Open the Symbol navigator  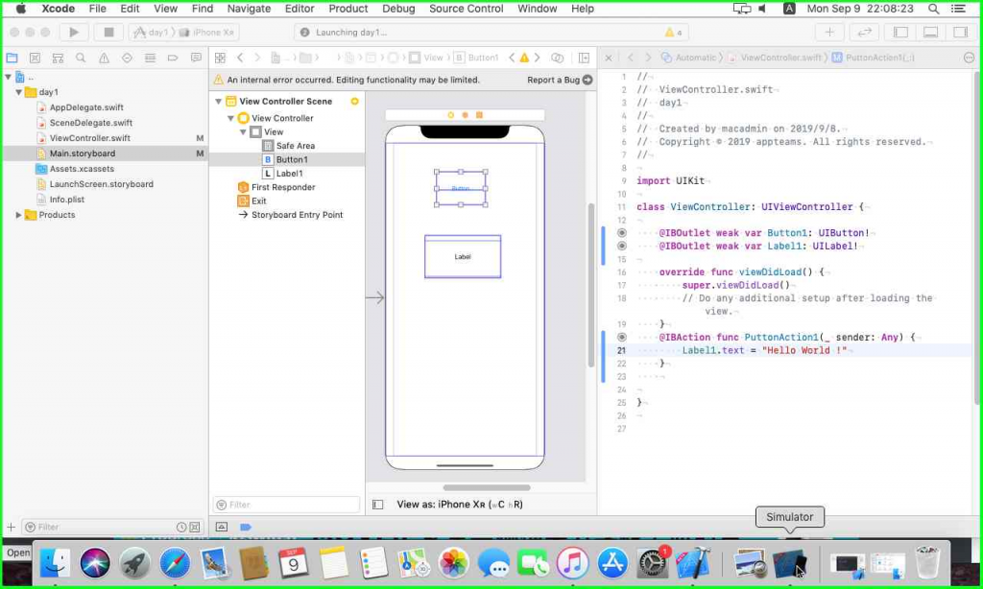click(x=58, y=58)
